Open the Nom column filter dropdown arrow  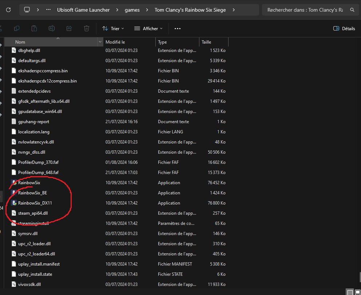(x=100, y=42)
